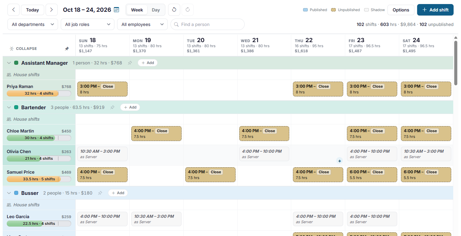Viewport: 461px width, 236px height.
Task: Open the Options button
Action: [401, 10]
